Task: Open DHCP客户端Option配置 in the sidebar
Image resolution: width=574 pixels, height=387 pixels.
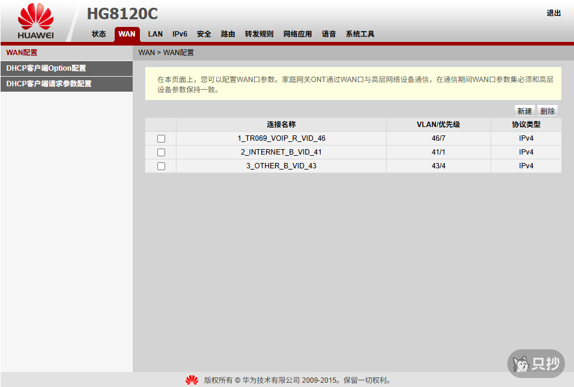Action: (x=67, y=68)
